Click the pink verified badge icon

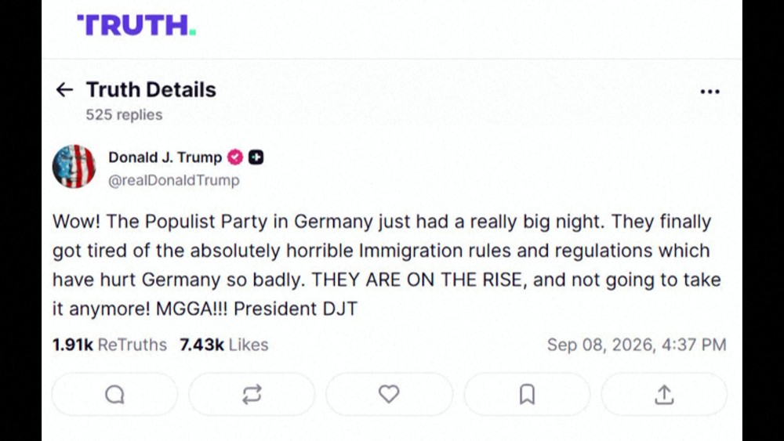(x=235, y=157)
